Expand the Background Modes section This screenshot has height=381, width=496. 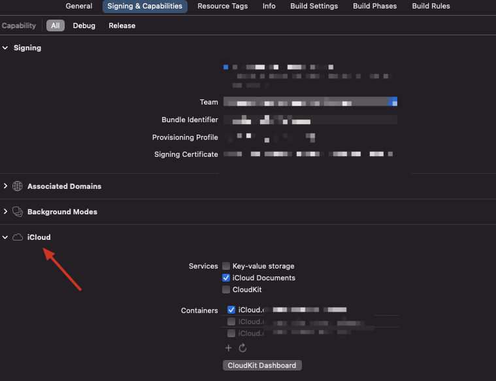click(x=5, y=211)
